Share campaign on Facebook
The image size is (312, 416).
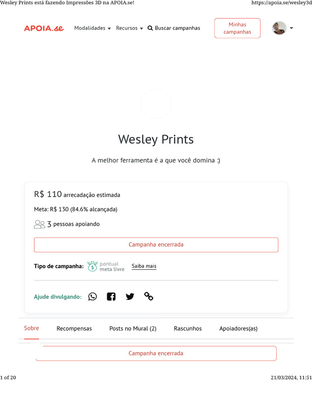[111, 297]
